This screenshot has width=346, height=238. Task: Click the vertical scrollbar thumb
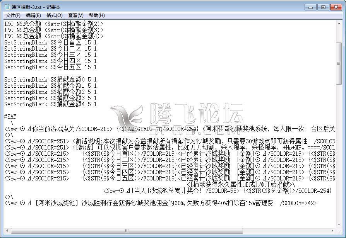tap(339, 64)
